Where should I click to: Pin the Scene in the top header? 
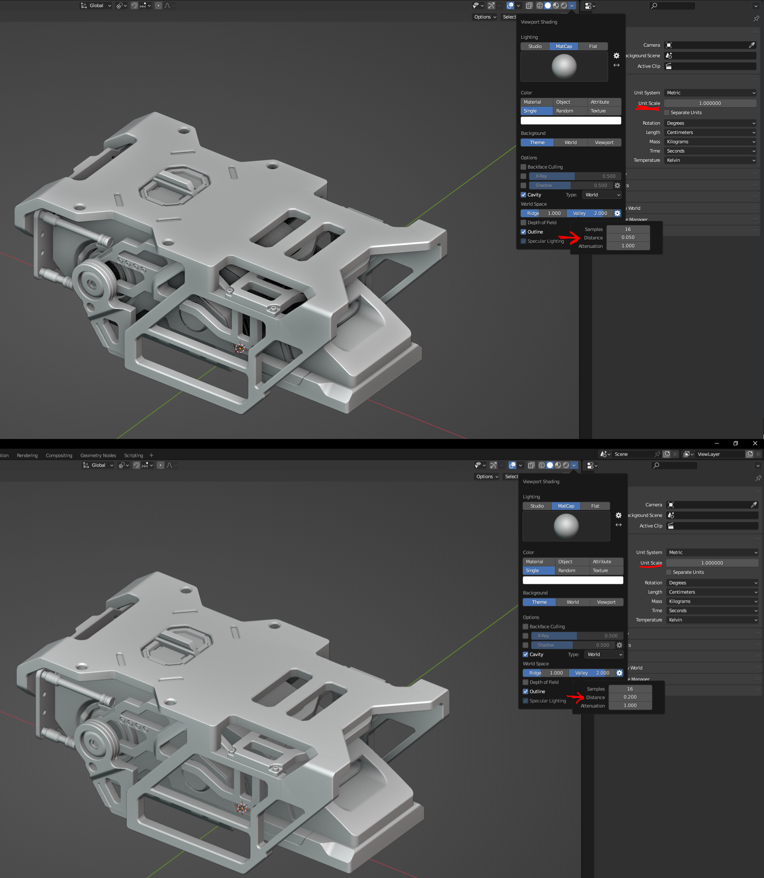tap(657, 454)
